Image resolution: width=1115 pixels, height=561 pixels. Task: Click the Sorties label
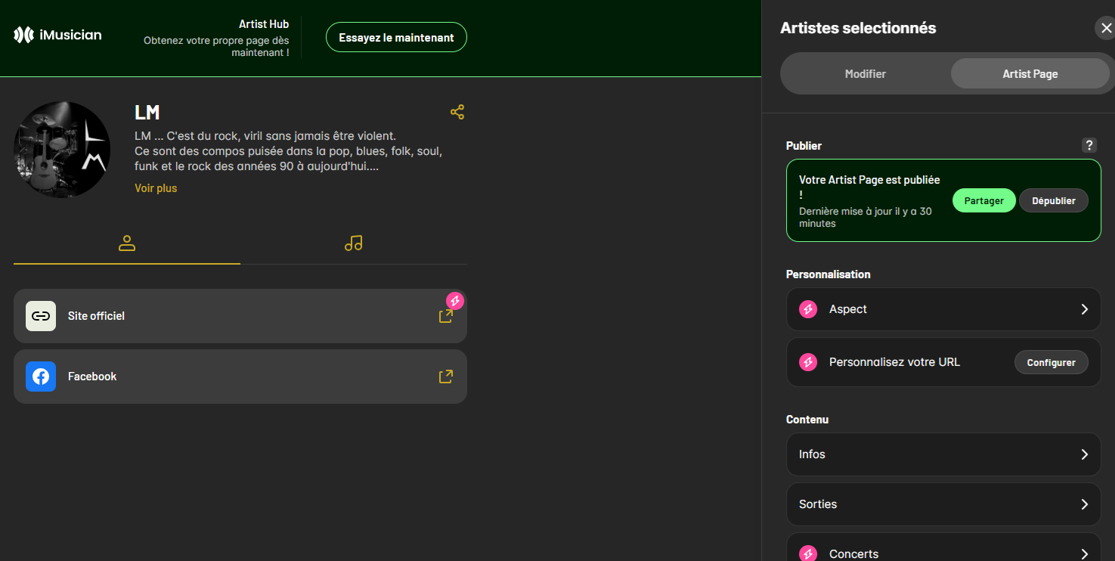(x=818, y=504)
